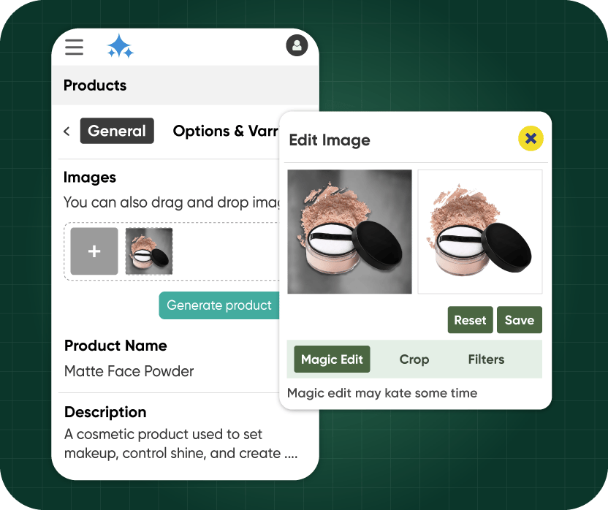The image size is (608, 510).
Task: Open the Filters tab
Action: coord(486,359)
